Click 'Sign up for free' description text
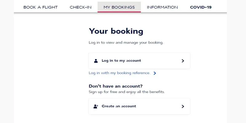The image size is (246, 123). point(127,92)
